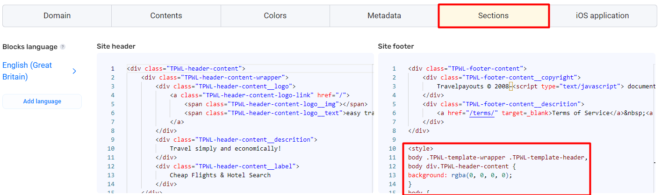
Task: Open the Sections tab
Action: (493, 15)
